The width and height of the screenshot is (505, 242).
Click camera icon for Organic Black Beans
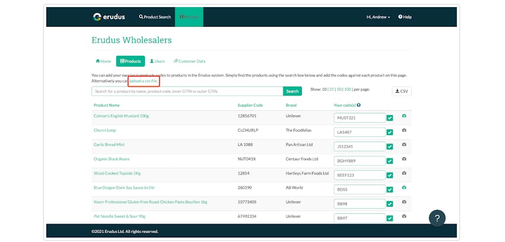404,159
